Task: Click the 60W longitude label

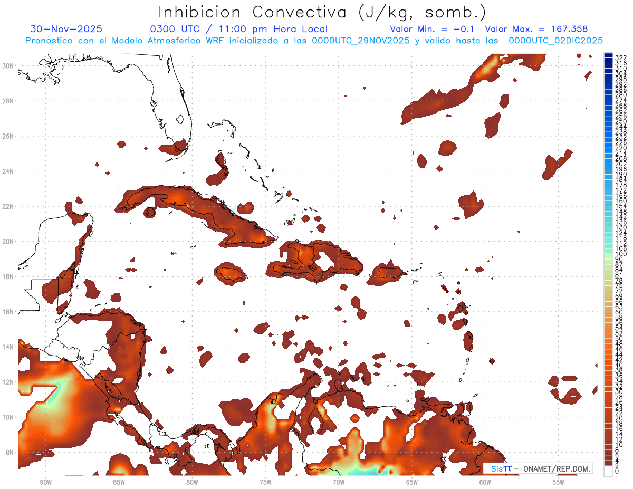Action: coord(485,482)
